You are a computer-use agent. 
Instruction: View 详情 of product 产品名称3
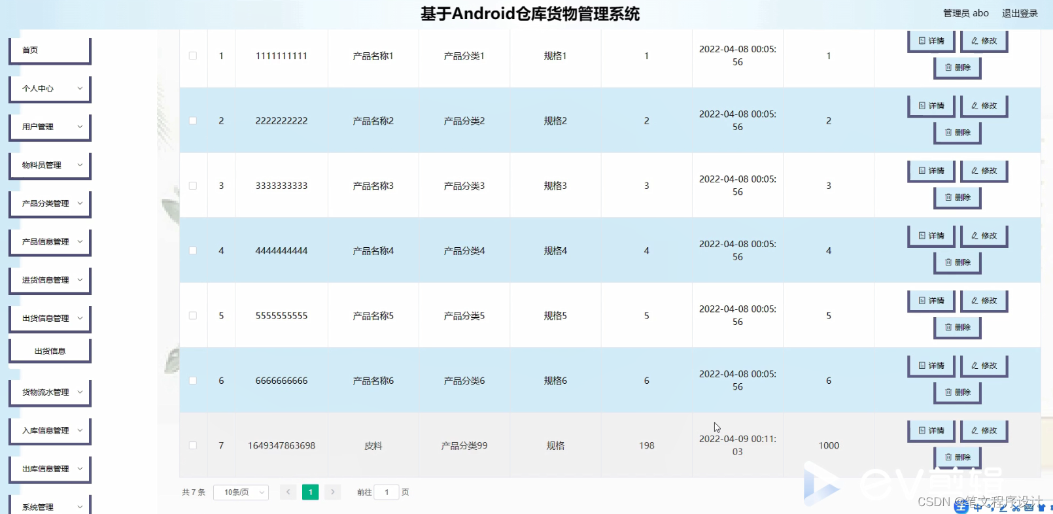click(x=931, y=171)
